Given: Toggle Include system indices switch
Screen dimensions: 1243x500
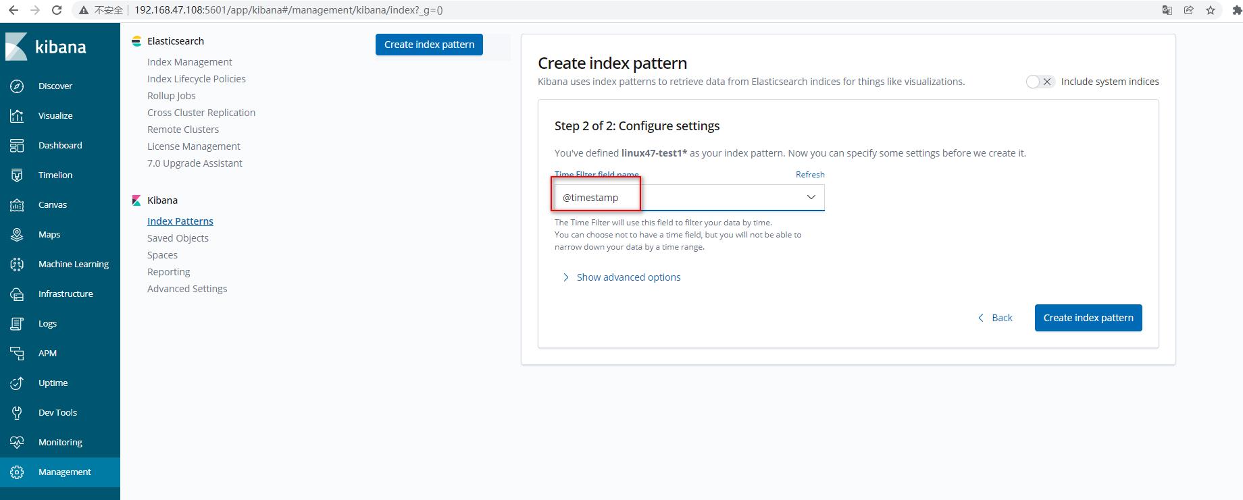Looking at the screenshot, I should coord(1040,82).
